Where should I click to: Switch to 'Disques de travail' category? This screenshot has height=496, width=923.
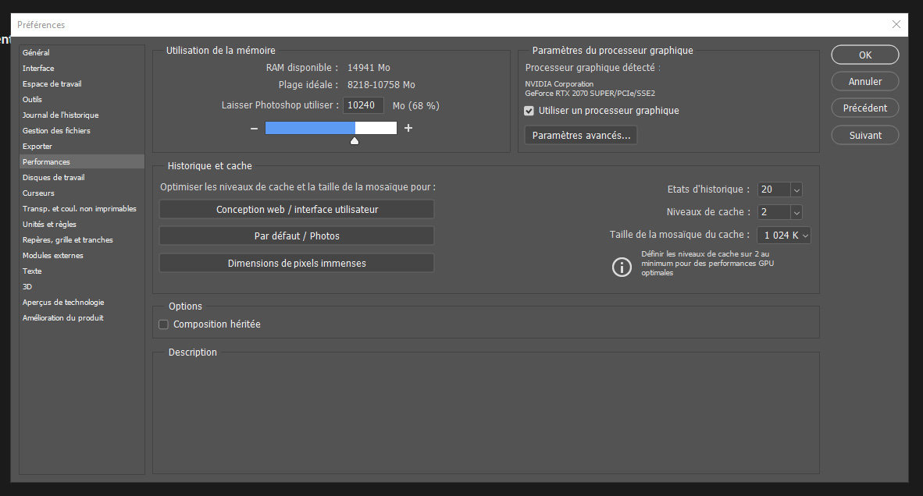click(53, 178)
